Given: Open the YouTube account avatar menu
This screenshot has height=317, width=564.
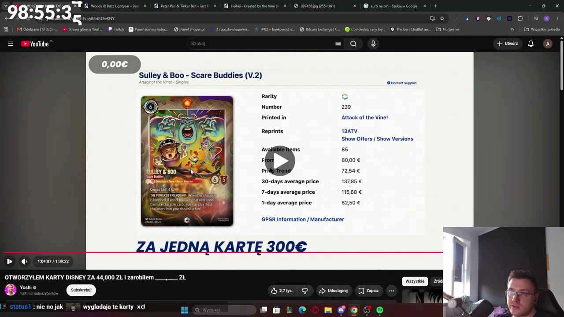Looking at the screenshot, I should [x=548, y=44].
